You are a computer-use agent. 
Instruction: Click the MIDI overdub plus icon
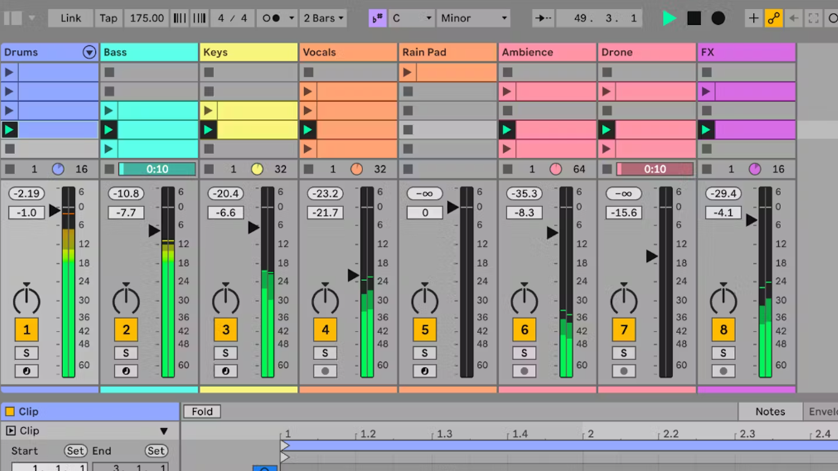pyautogui.click(x=753, y=18)
